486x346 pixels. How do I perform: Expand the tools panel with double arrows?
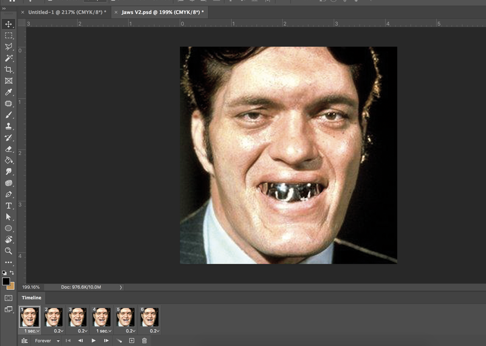(x=4, y=9)
